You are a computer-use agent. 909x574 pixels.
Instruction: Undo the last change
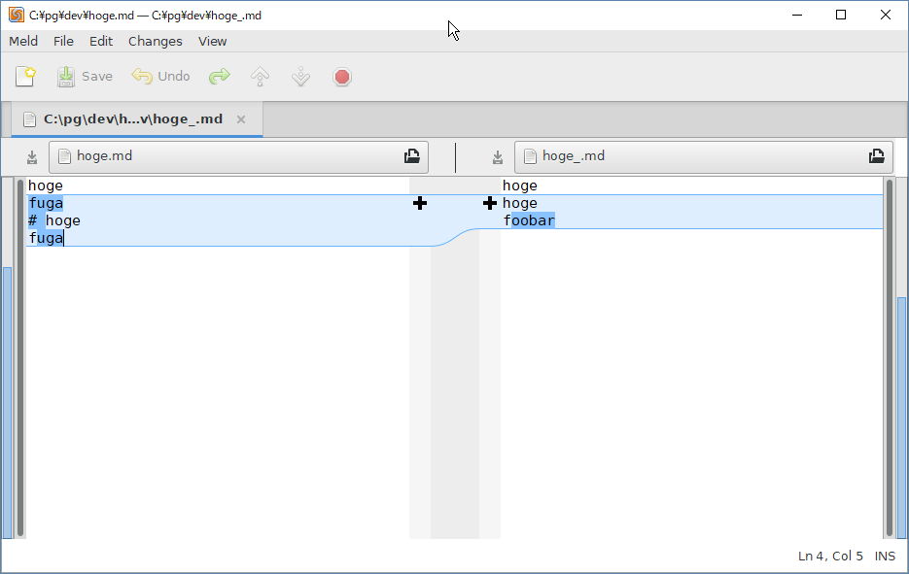click(161, 77)
